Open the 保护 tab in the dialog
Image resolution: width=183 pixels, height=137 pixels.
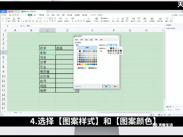pyautogui.click(x=101, y=40)
